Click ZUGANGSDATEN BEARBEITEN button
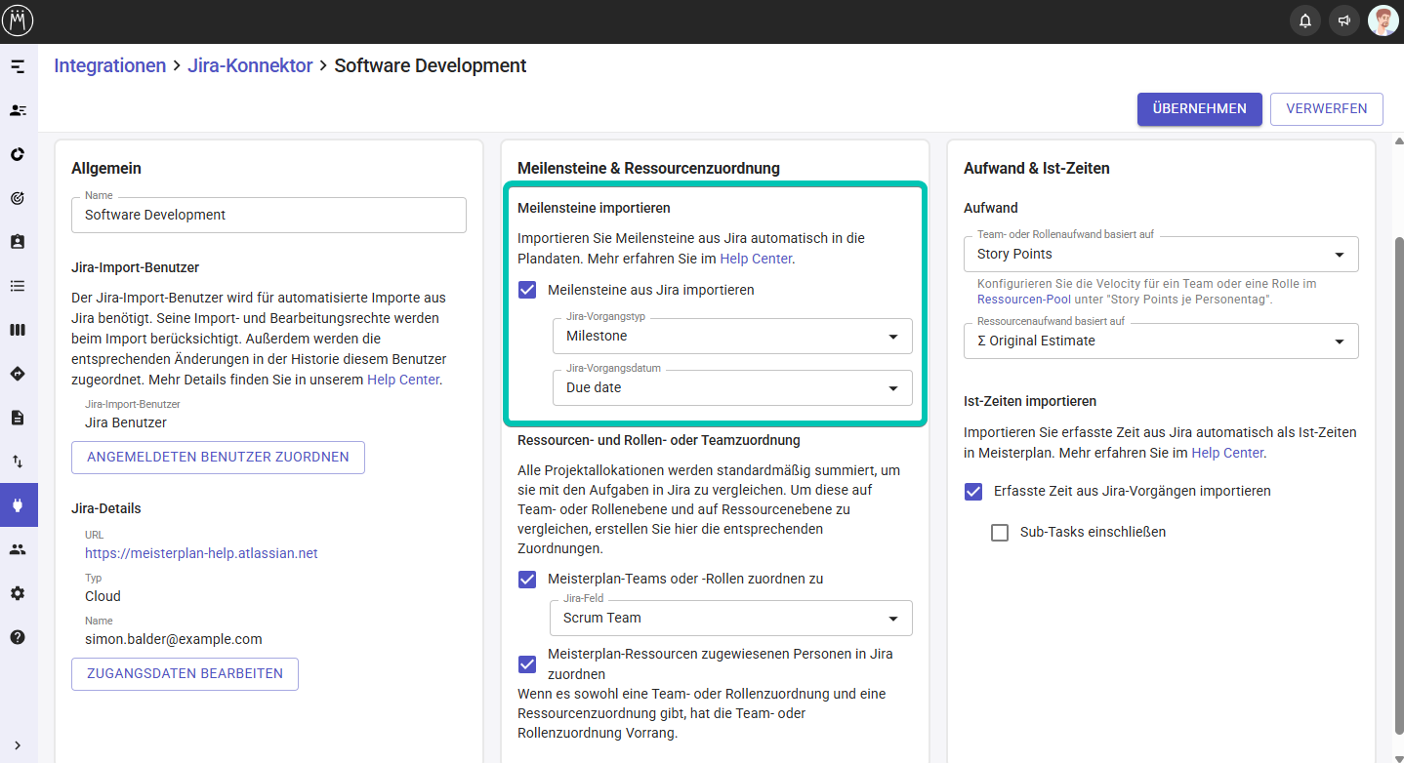 pos(185,673)
